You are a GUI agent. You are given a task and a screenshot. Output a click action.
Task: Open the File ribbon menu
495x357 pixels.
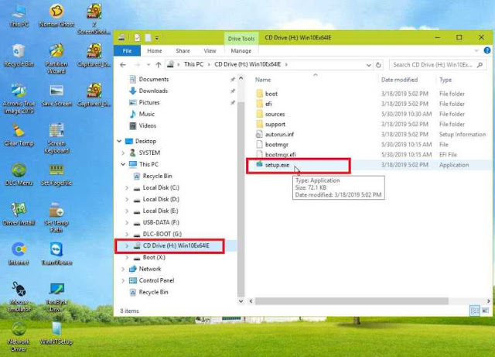pos(127,51)
